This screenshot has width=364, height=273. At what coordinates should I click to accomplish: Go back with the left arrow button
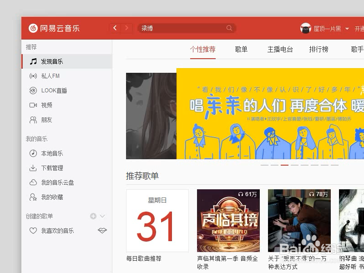(x=115, y=28)
